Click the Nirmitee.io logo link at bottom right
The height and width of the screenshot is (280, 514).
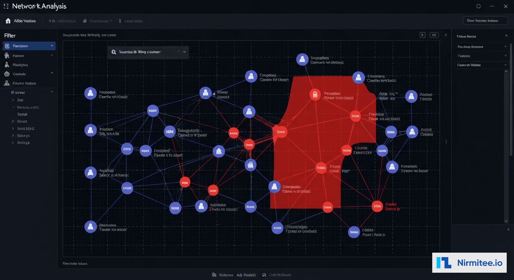(x=469, y=262)
